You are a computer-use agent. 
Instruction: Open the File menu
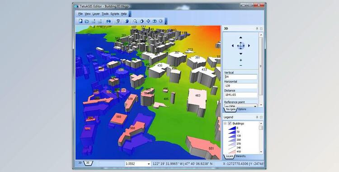80,14
